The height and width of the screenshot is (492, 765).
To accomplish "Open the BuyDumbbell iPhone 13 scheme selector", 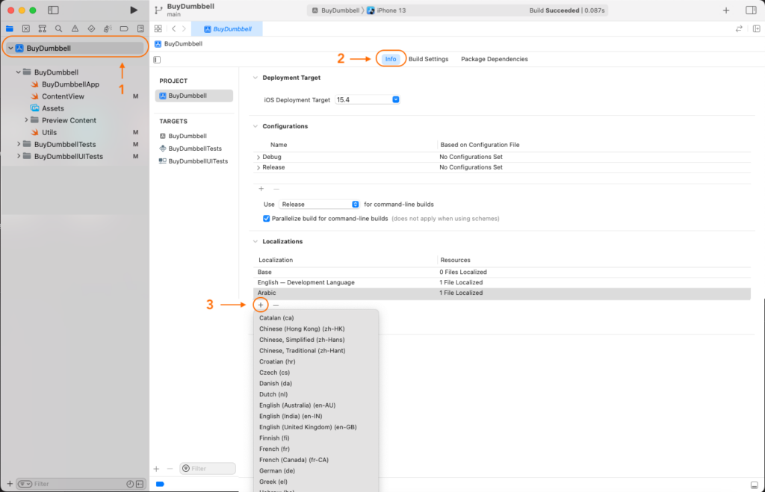I will tap(360, 10).
